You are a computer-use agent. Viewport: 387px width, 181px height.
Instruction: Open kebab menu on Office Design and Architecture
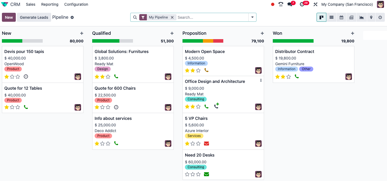261,80
